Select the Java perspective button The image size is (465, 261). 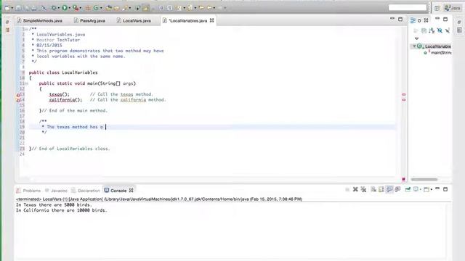tap(452, 8)
